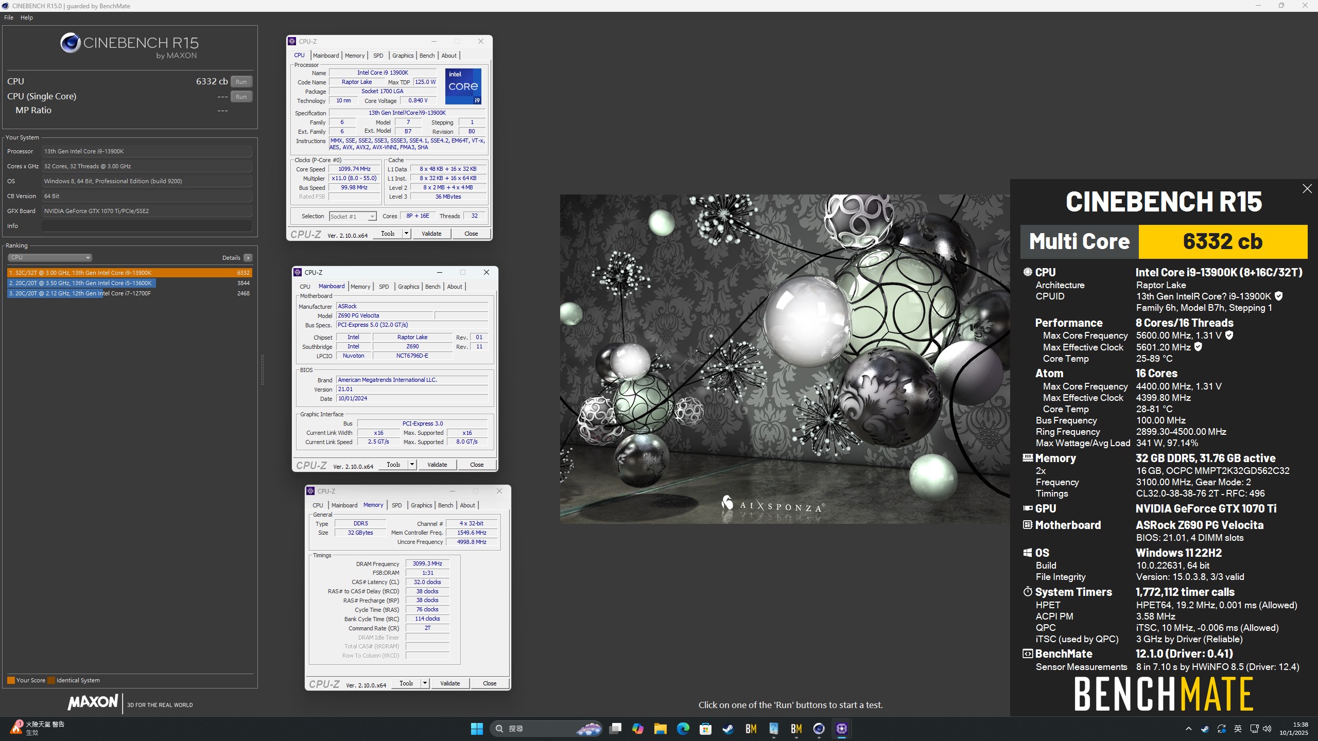Image resolution: width=1318 pixels, height=741 pixels.
Task: Click the rendered spheres benchmark image
Action: click(x=785, y=359)
